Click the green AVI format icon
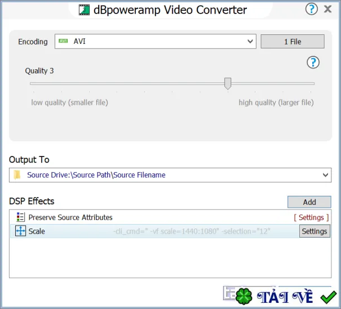Image resolution: width=341 pixels, height=309 pixels. [x=63, y=41]
